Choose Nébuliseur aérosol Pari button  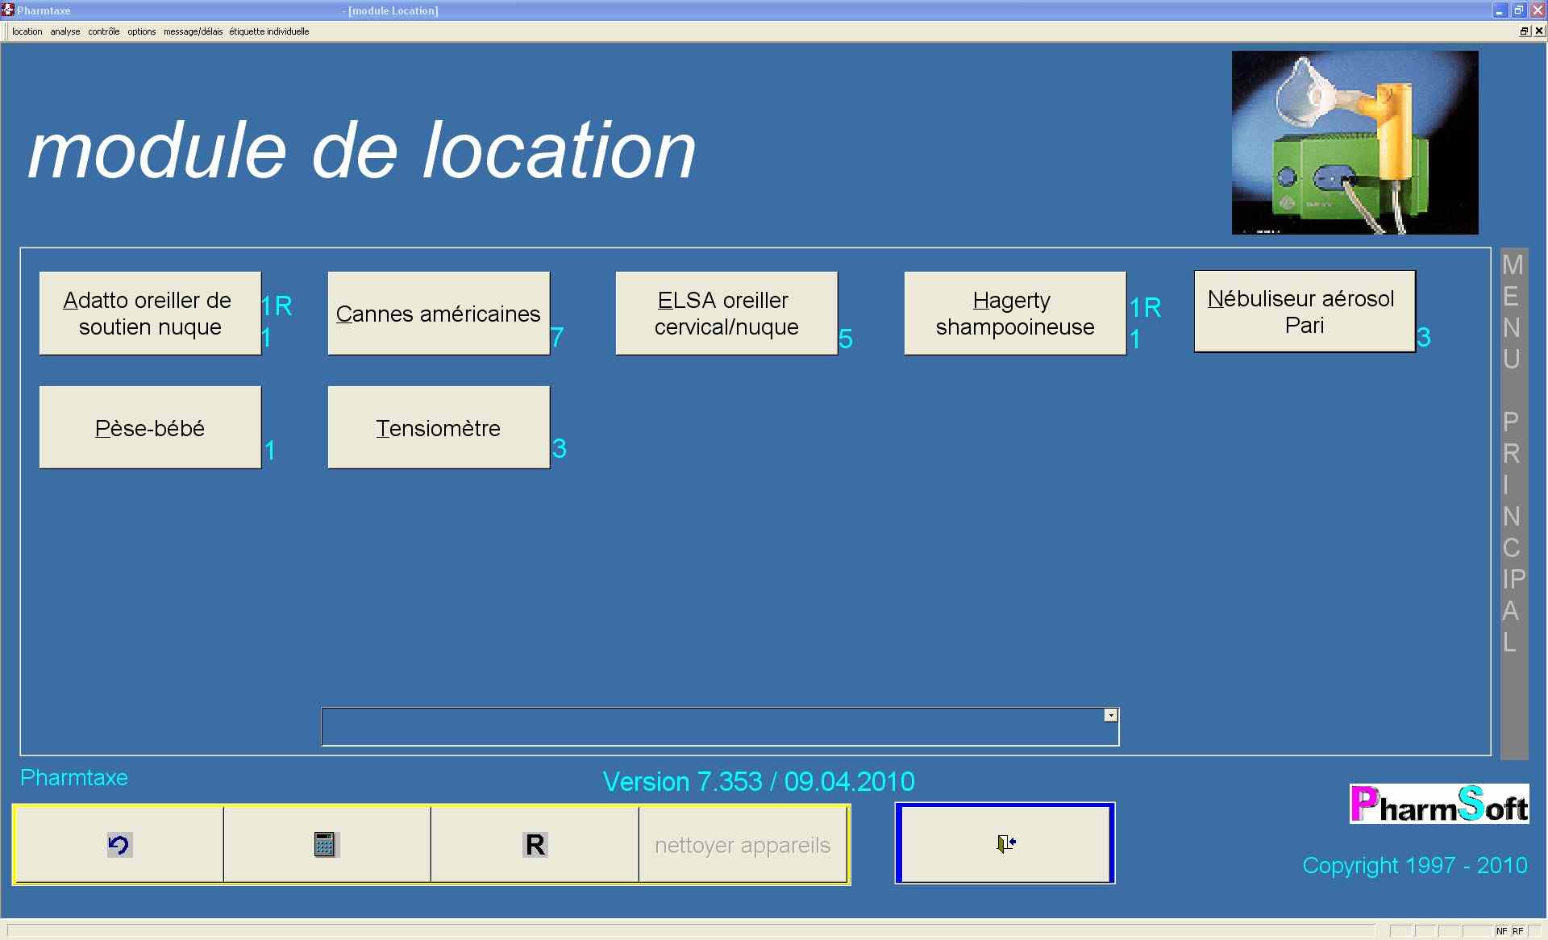1304,311
